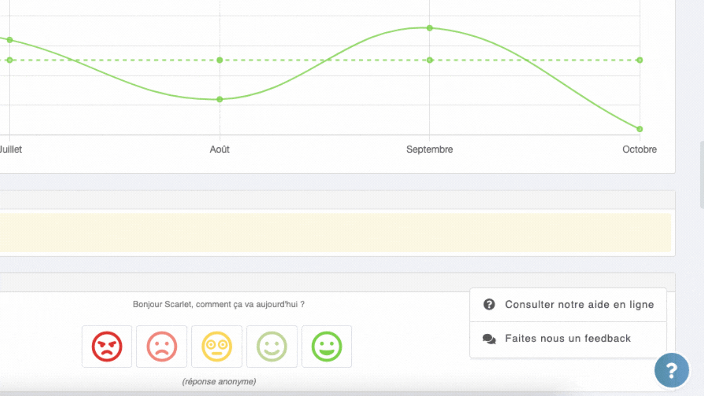Click the vertical scrollbar on right edge
Viewport: 704px width, 396px height.
(x=702, y=174)
